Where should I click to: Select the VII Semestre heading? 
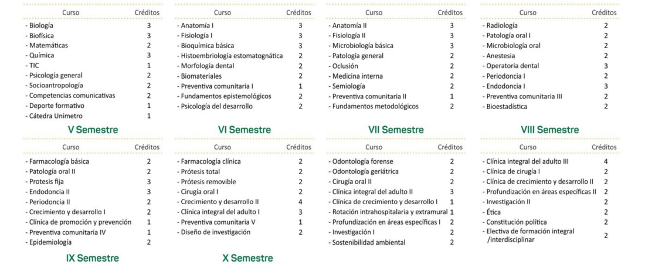(396, 130)
